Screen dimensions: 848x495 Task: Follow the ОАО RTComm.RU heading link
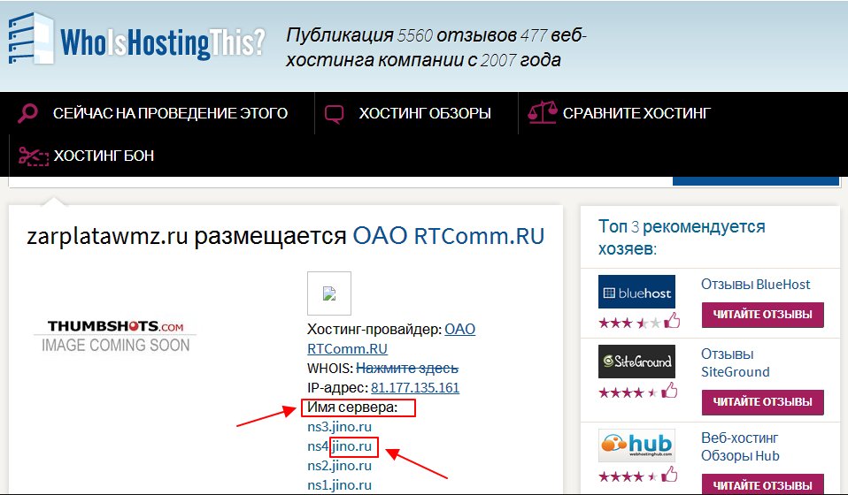448,236
